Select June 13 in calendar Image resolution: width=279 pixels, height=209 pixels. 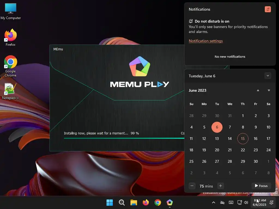(x=217, y=139)
